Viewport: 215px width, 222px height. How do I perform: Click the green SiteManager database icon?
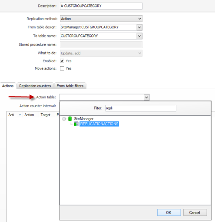[70, 119]
